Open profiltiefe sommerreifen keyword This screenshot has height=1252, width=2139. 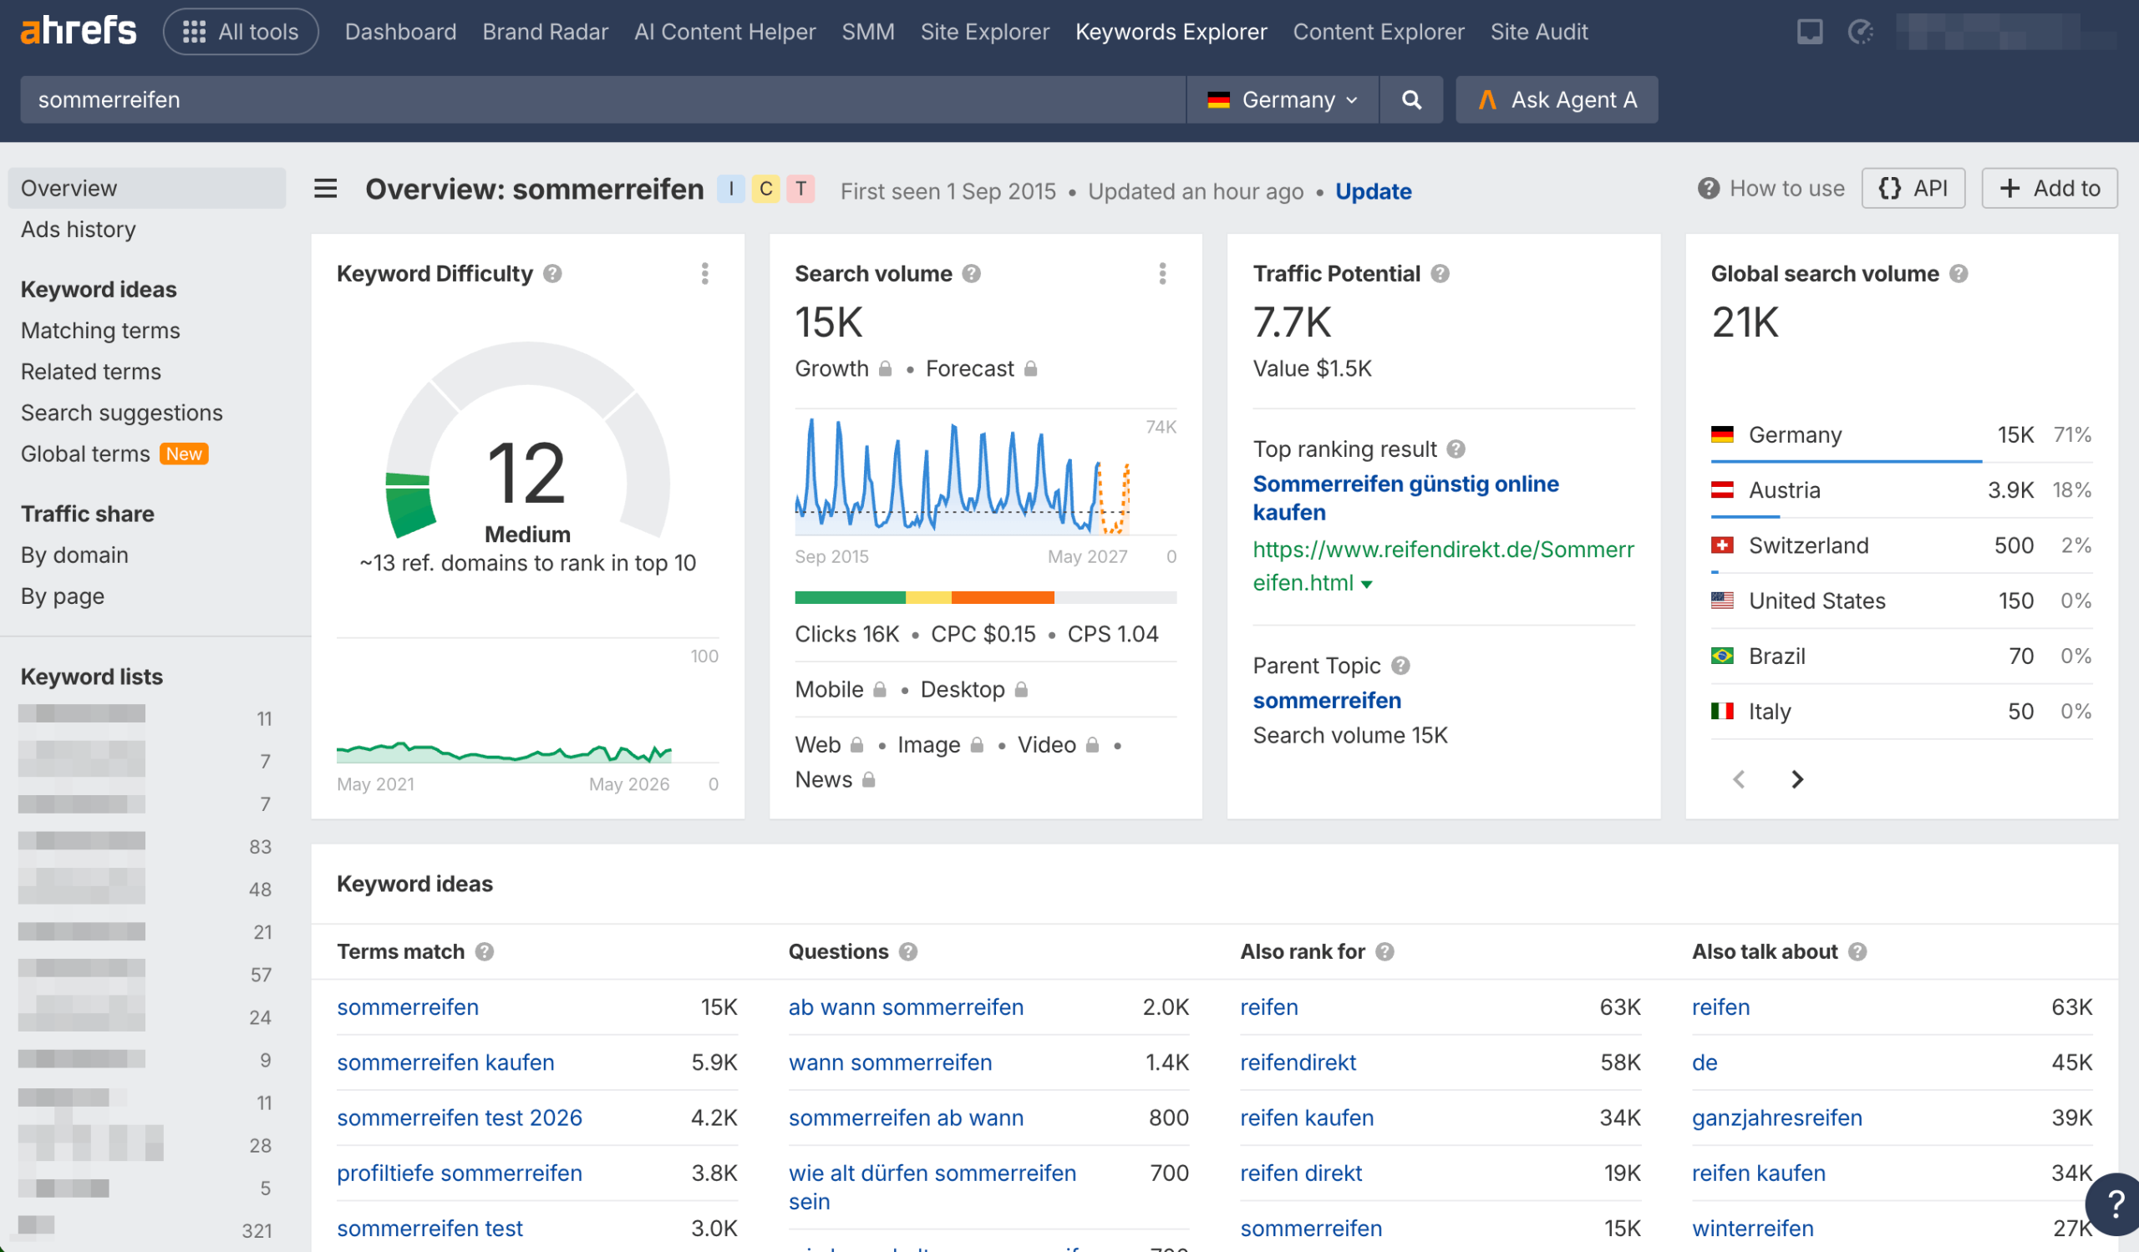click(460, 1173)
